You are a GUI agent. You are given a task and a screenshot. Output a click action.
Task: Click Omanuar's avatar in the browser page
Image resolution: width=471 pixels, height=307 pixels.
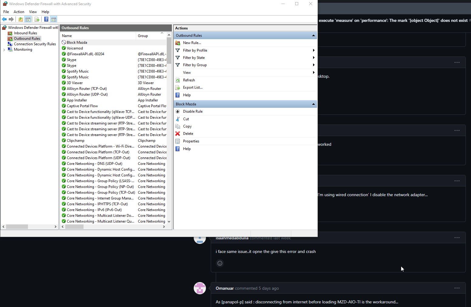(200, 288)
